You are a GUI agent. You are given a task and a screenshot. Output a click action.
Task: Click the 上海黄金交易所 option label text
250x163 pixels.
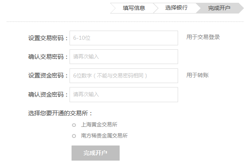tap(99, 124)
